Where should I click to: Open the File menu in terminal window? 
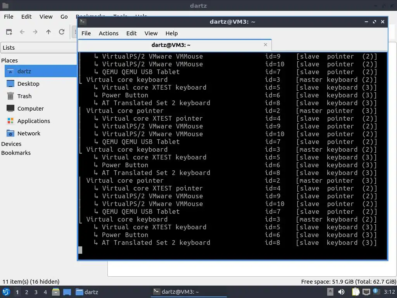click(86, 33)
